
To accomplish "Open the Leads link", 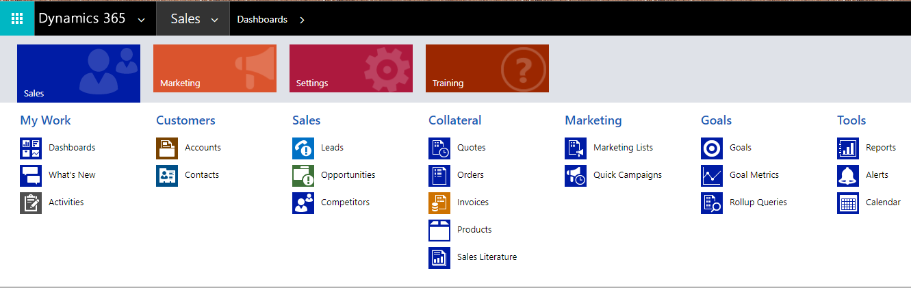I will [x=332, y=148].
